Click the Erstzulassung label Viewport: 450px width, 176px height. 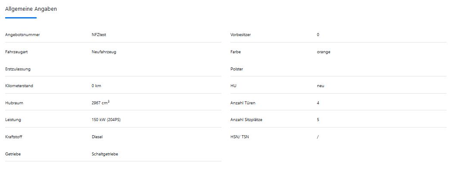point(18,69)
